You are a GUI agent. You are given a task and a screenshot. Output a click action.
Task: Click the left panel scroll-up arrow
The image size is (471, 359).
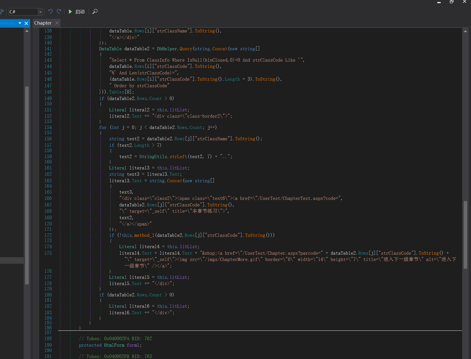click(27, 31)
